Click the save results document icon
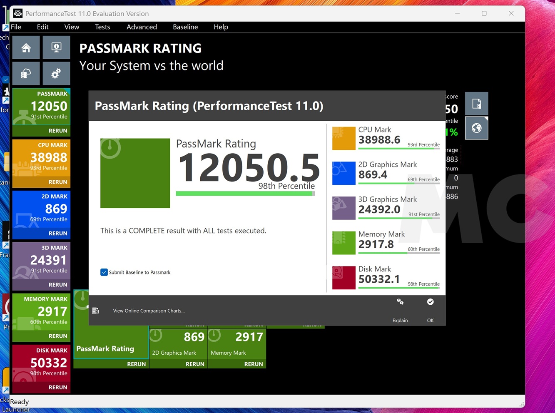This screenshot has width=555, height=413. 476,103
